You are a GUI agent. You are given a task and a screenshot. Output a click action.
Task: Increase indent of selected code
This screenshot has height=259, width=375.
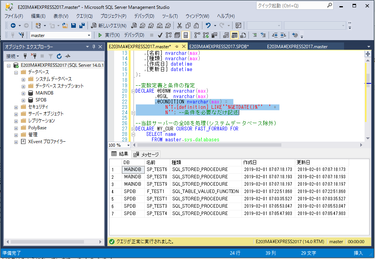pyautogui.click(x=283, y=35)
